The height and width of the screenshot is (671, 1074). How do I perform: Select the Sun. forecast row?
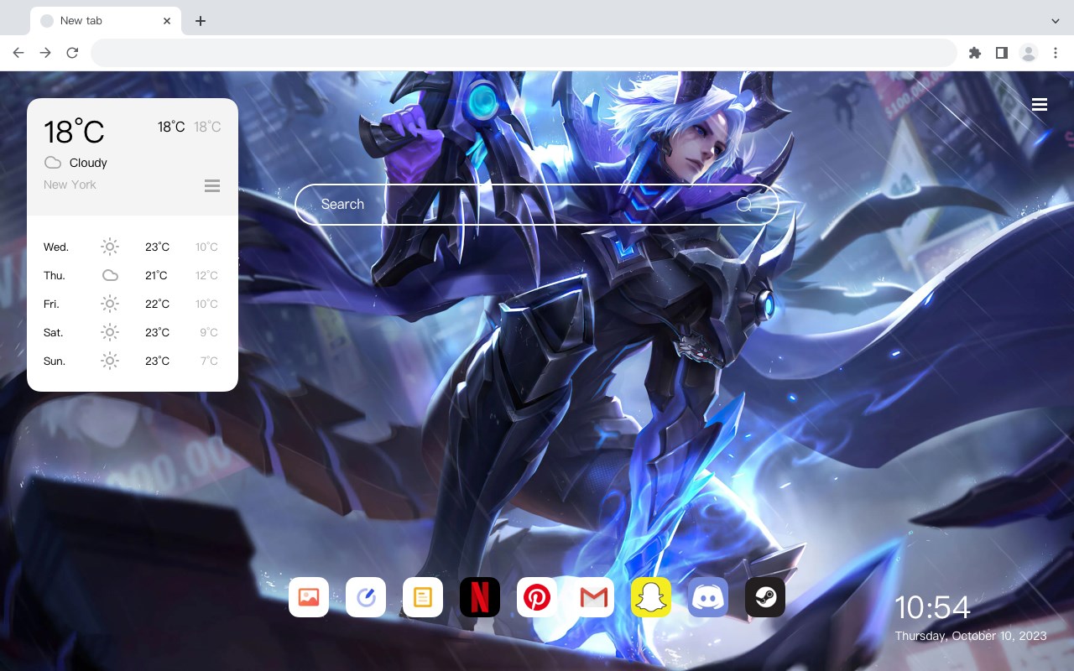coord(133,361)
